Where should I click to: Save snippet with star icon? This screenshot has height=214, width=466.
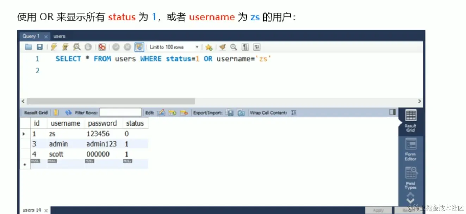pos(209,47)
